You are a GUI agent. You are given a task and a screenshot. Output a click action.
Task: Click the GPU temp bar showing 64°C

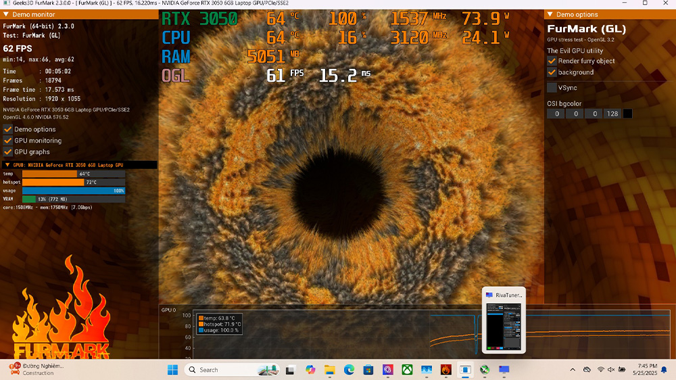74,174
